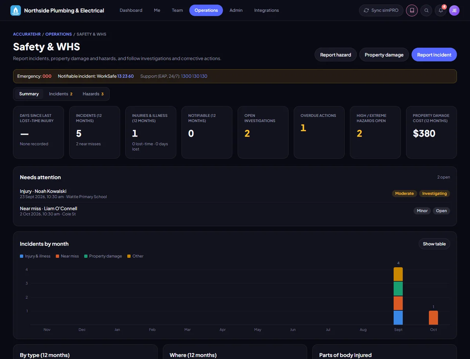Open the Property Damage Cost card

(x=431, y=132)
